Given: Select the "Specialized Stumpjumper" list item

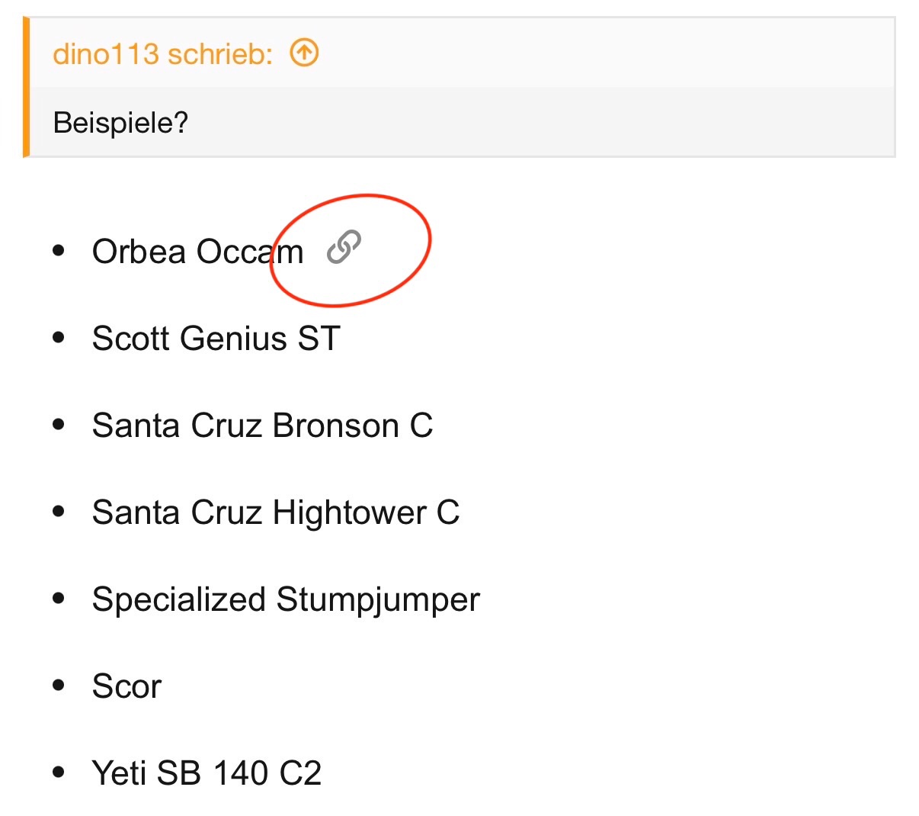Looking at the screenshot, I should coord(286,599).
